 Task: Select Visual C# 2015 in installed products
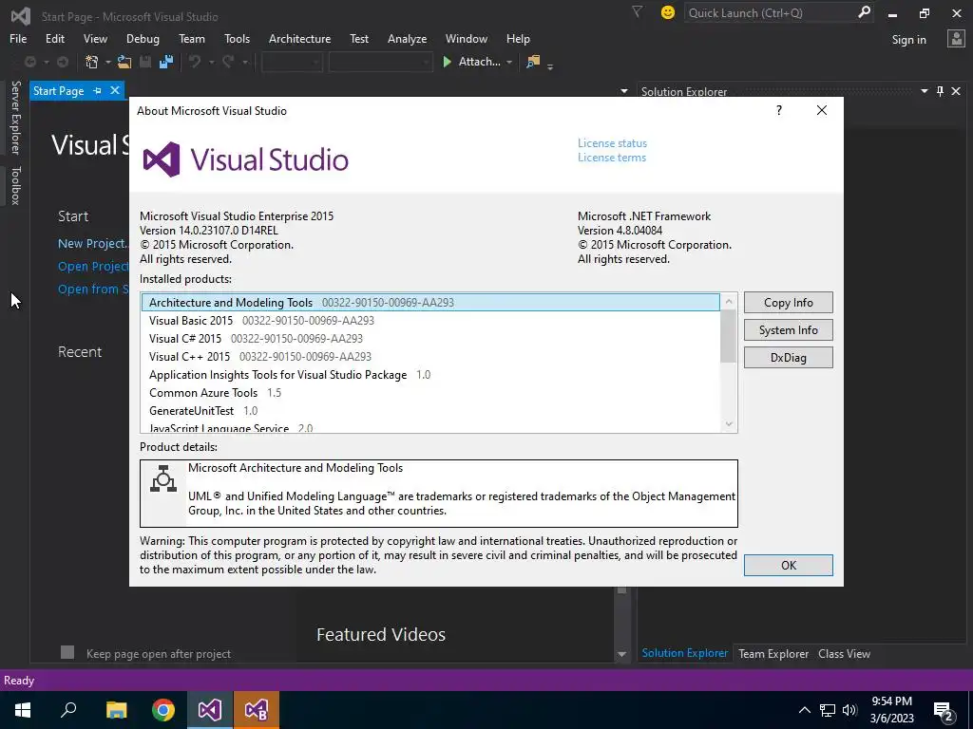pyautogui.click(x=430, y=339)
